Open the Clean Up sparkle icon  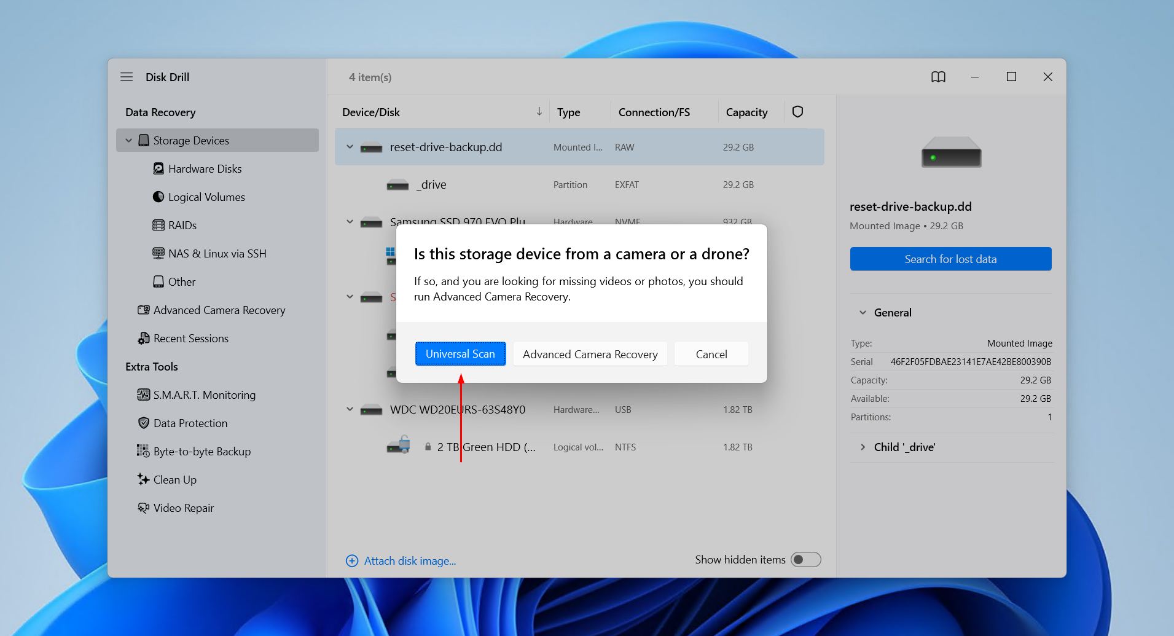tap(144, 479)
